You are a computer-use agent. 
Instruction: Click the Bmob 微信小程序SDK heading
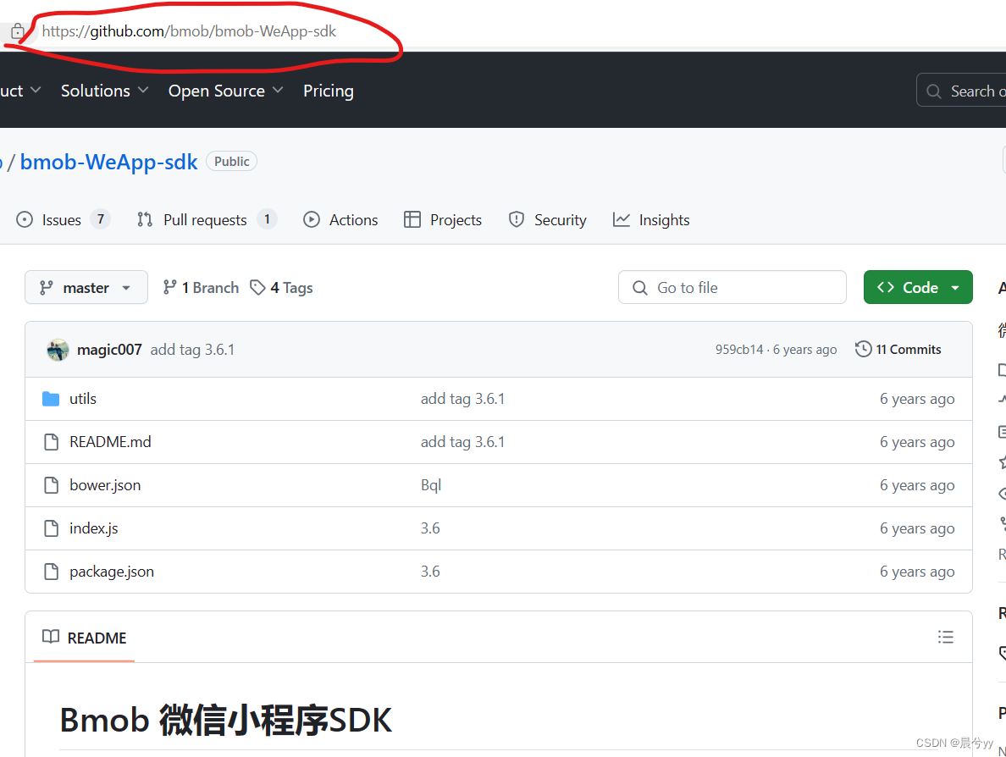226,720
